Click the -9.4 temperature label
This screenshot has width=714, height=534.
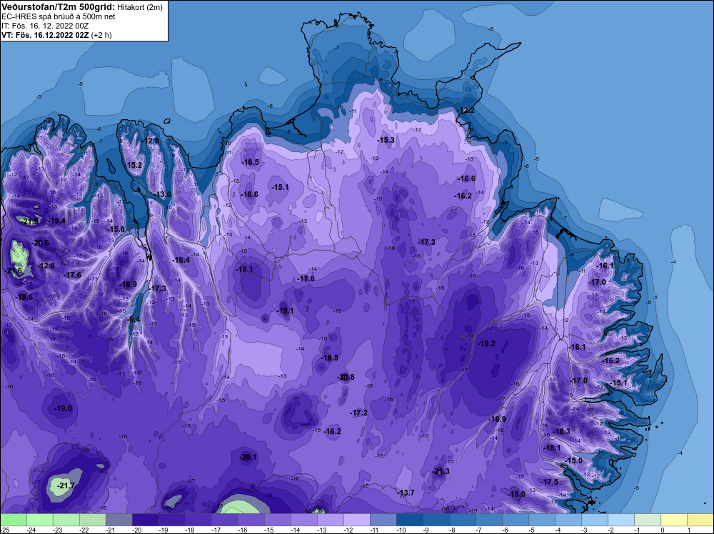tap(134, 319)
